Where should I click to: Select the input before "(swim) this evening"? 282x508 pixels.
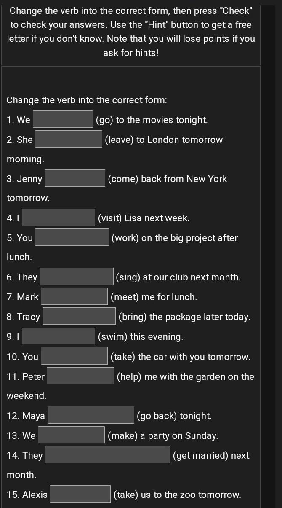tap(59, 336)
